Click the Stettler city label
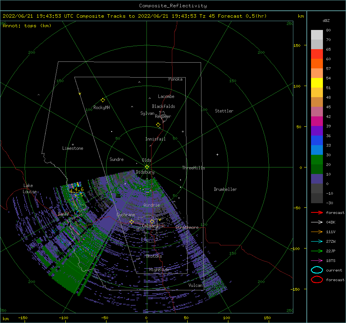346x323 pixels. pyautogui.click(x=224, y=111)
